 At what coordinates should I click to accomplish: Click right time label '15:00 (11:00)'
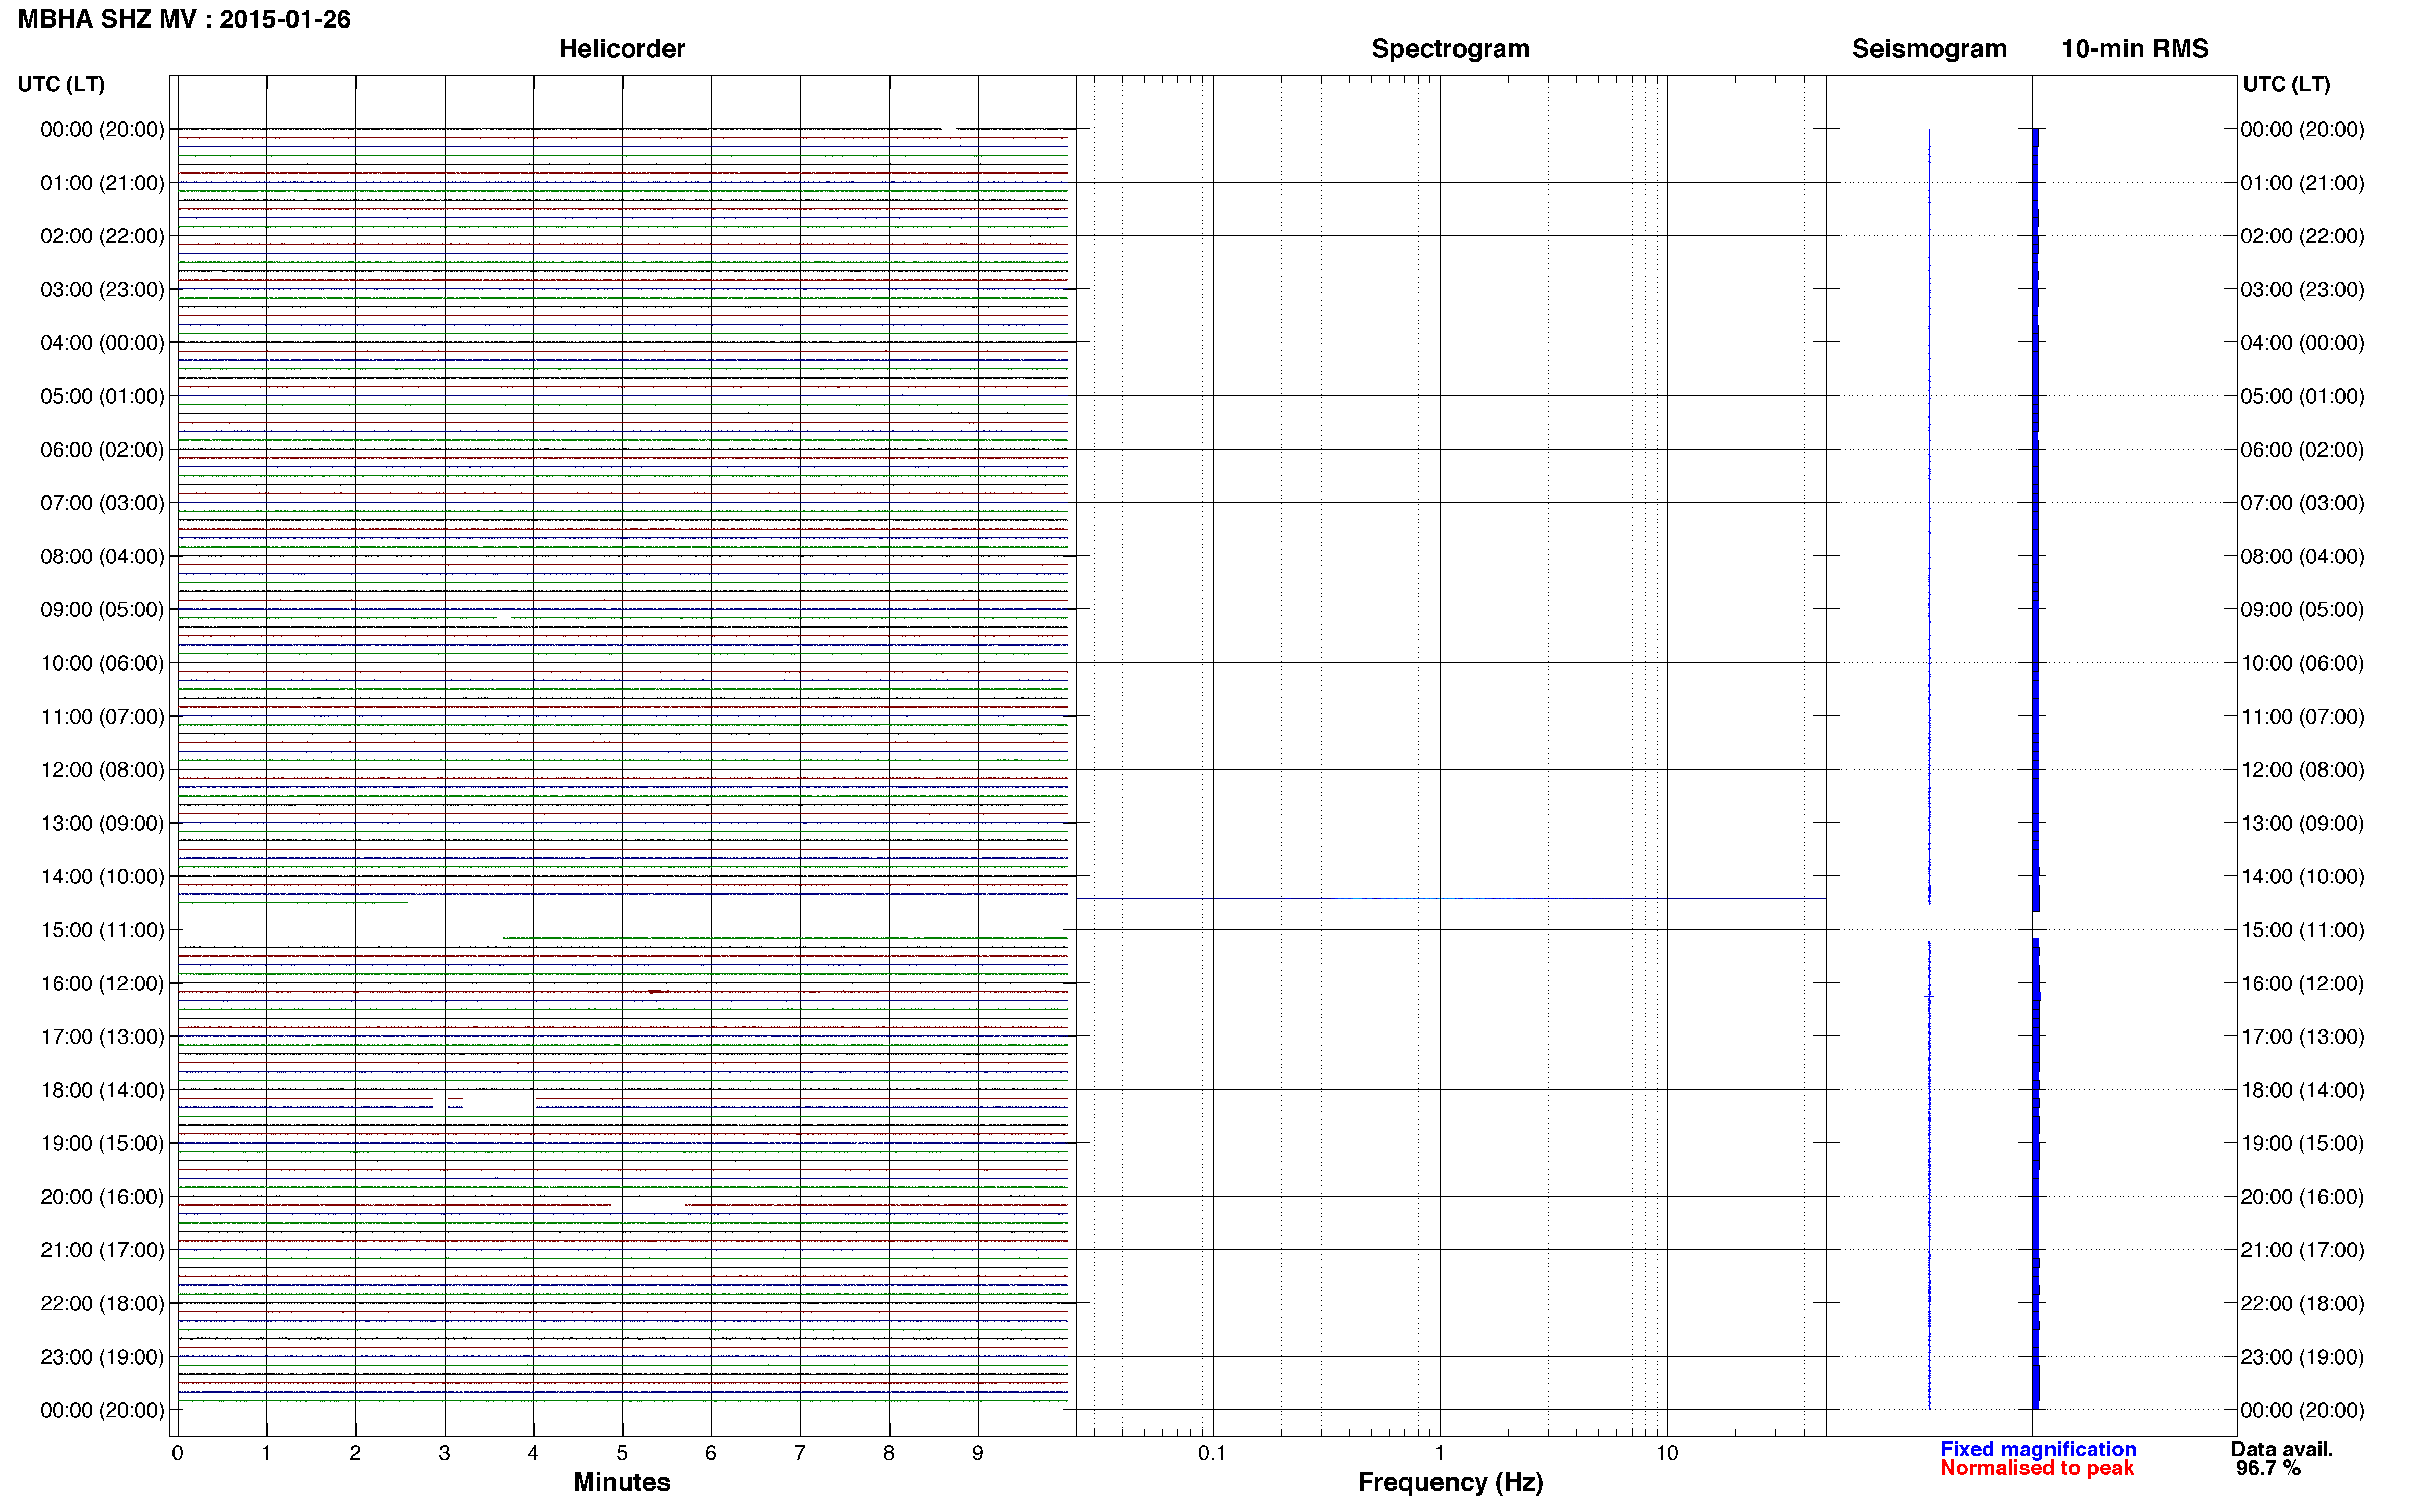coord(2303,930)
